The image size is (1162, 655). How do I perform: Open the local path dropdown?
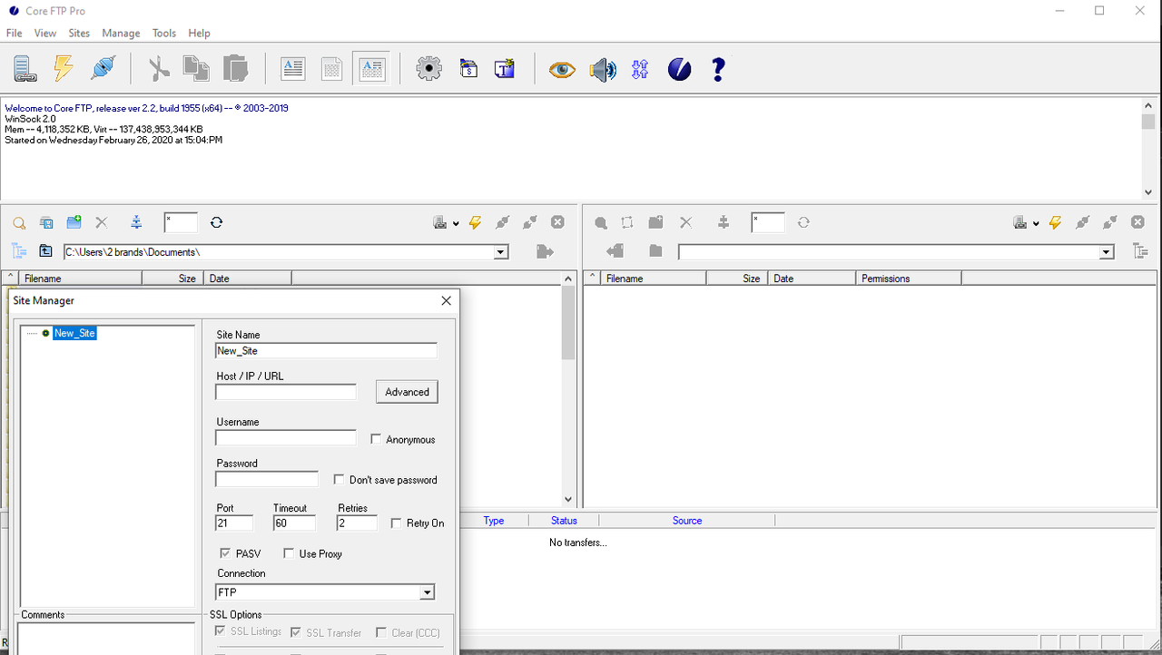(500, 252)
